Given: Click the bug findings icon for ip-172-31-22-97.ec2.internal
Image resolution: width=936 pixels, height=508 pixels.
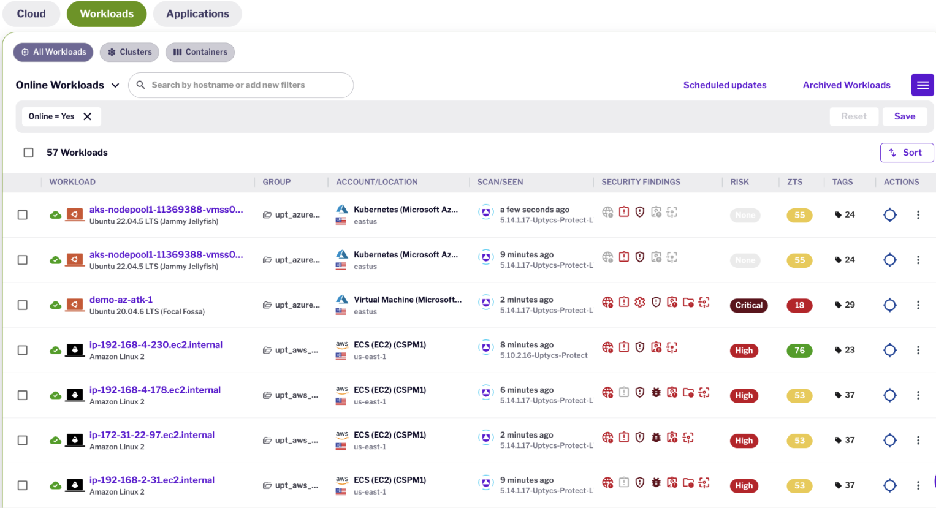Looking at the screenshot, I should (x=656, y=438).
